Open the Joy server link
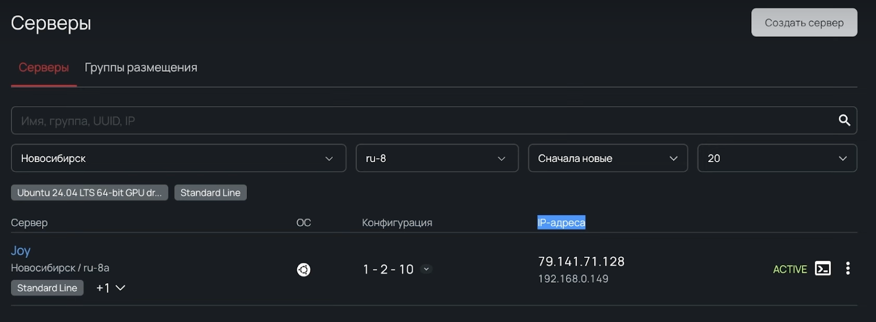 pos(21,250)
